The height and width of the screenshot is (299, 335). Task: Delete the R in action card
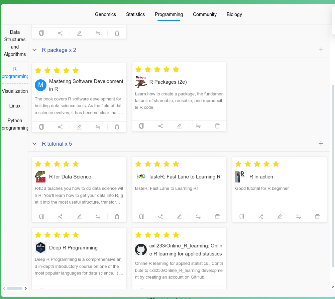pyautogui.click(x=317, y=217)
